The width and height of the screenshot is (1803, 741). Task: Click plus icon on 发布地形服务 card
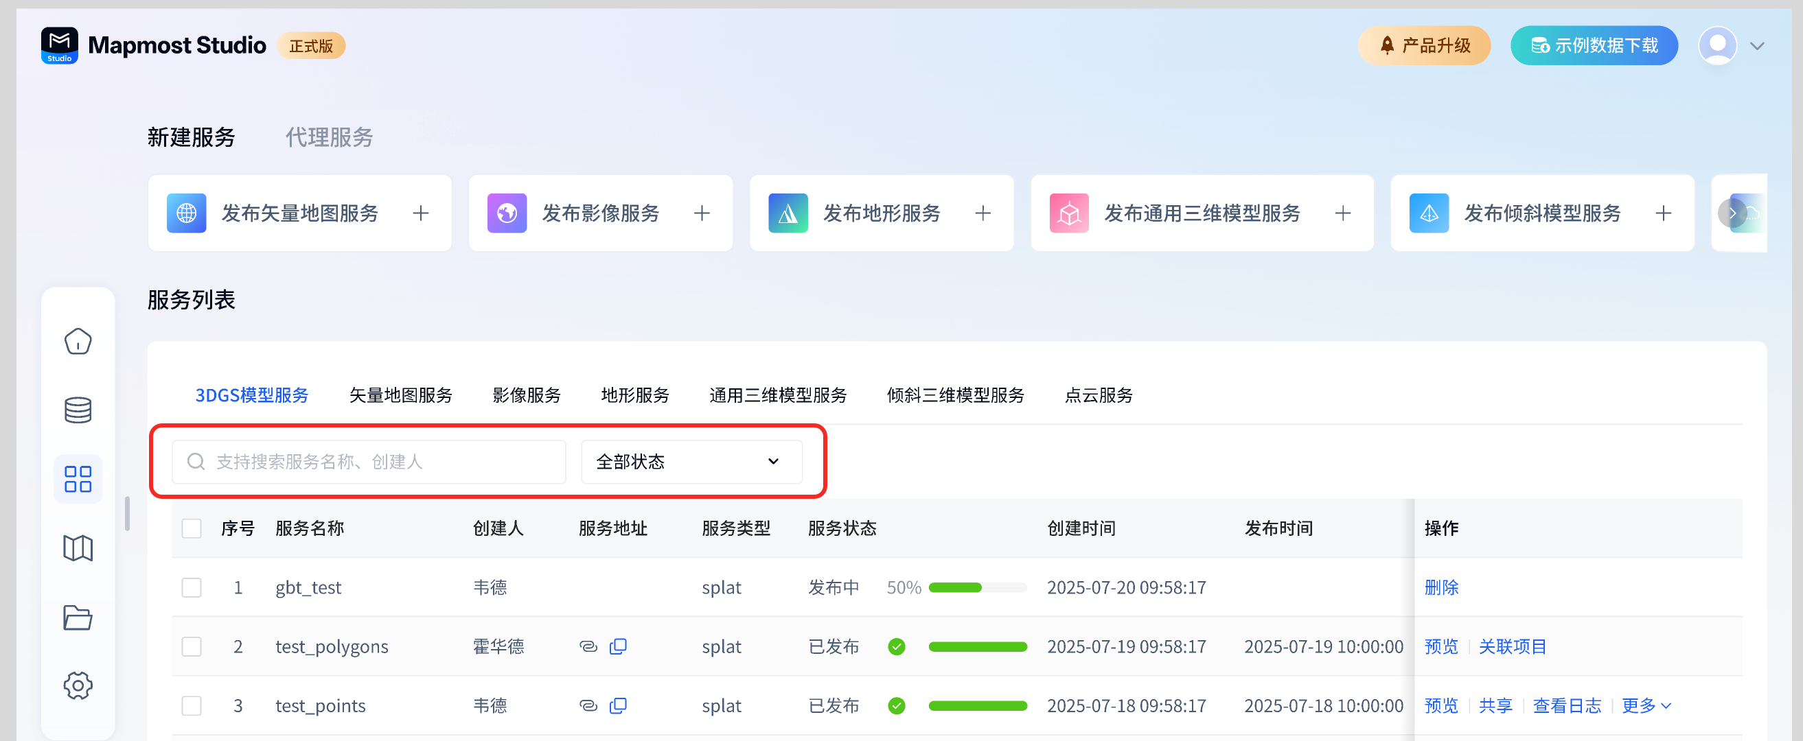tap(983, 213)
